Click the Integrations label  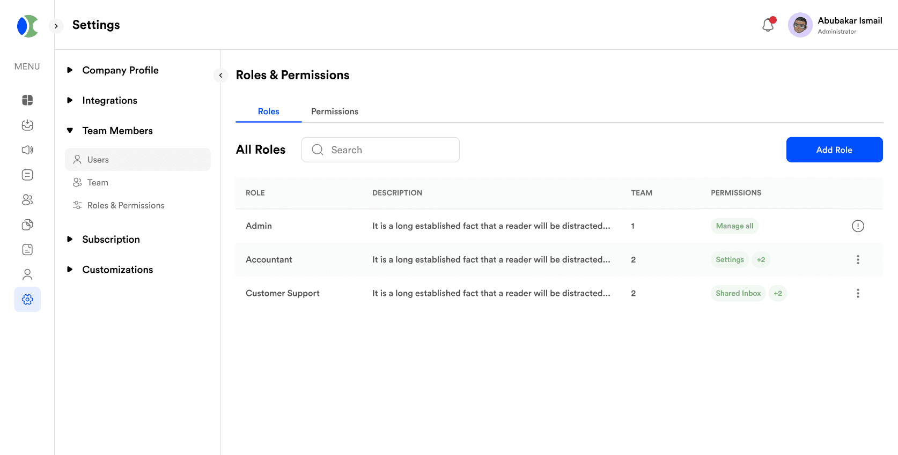[110, 100]
